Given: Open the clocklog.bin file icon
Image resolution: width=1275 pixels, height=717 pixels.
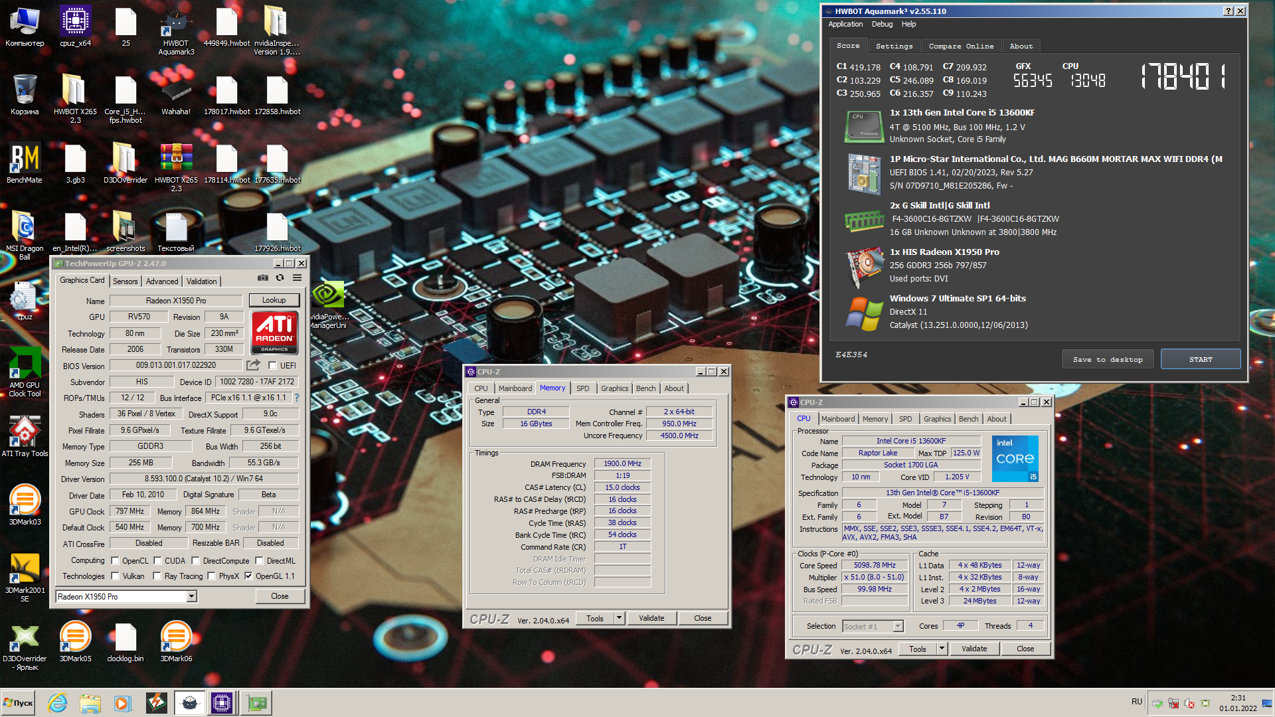Looking at the screenshot, I should pos(126,641).
